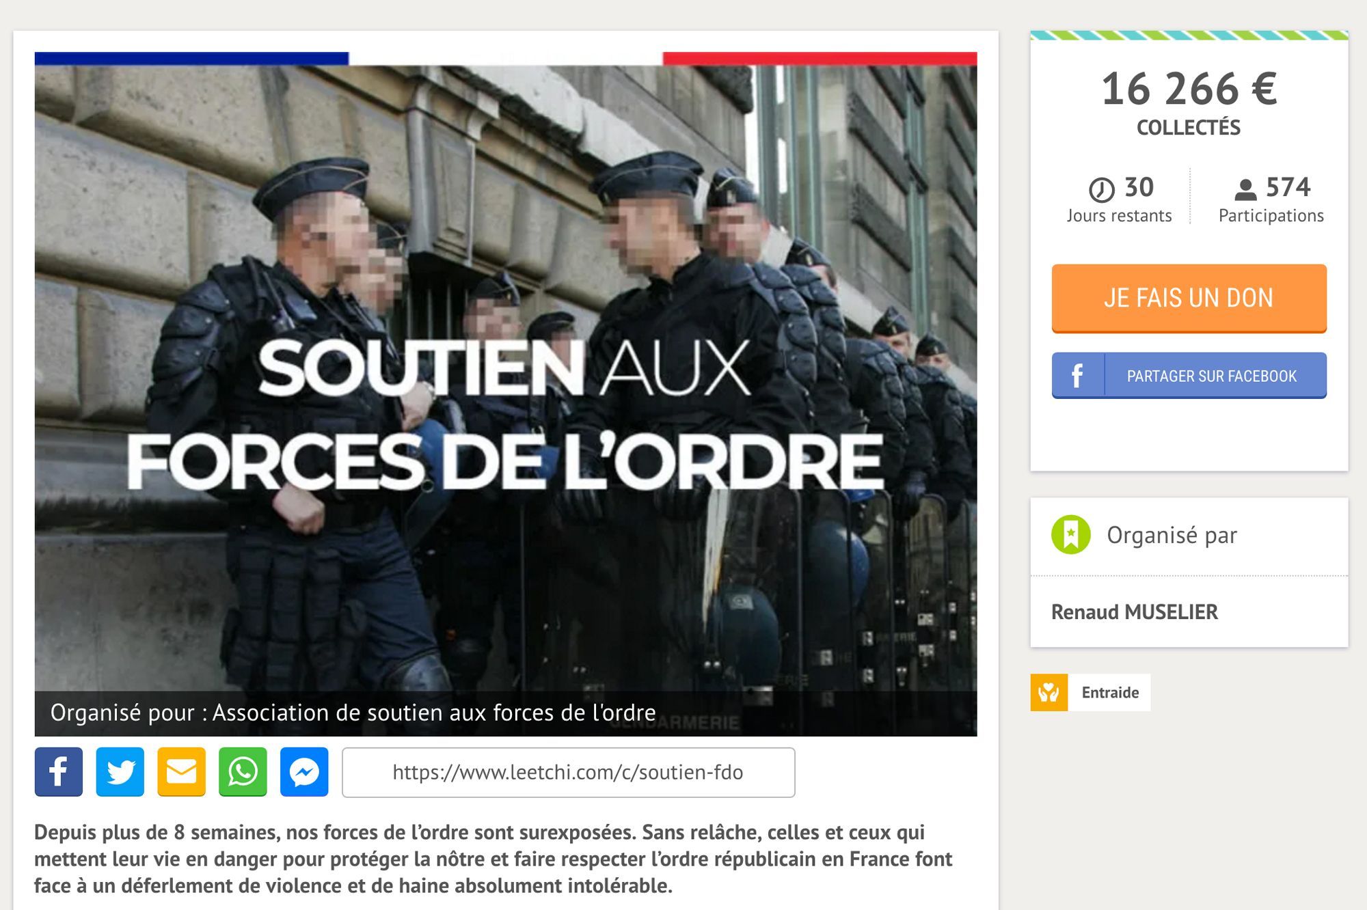Screen dimensions: 1367x910
Task: Share the campaign through the WhatsApp icon
Action: [243, 772]
